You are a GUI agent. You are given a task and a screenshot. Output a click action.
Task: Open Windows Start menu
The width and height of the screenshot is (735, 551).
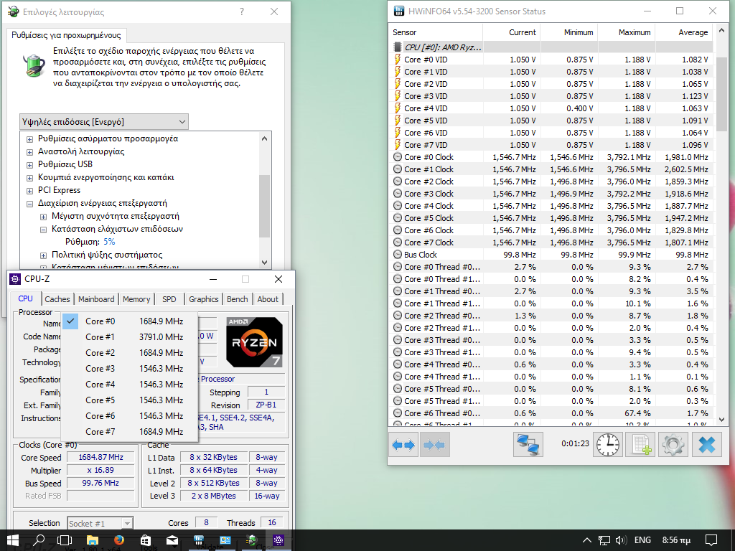[13, 540]
